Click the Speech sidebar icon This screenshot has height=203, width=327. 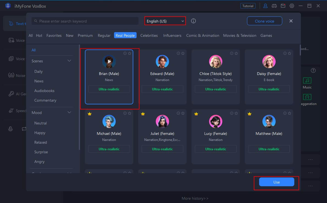pos(11,111)
